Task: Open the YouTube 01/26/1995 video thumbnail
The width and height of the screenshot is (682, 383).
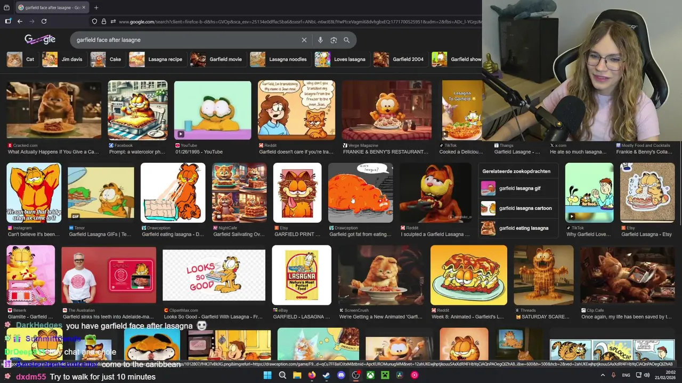Action: coord(213,110)
